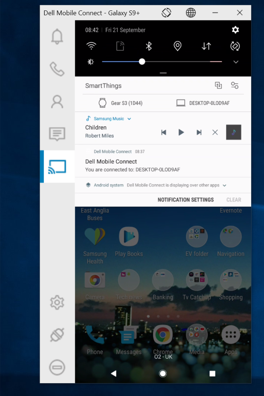Open the Contacts tab in sidebar
This screenshot has height=396, width=264.
[x=57, y=102]
